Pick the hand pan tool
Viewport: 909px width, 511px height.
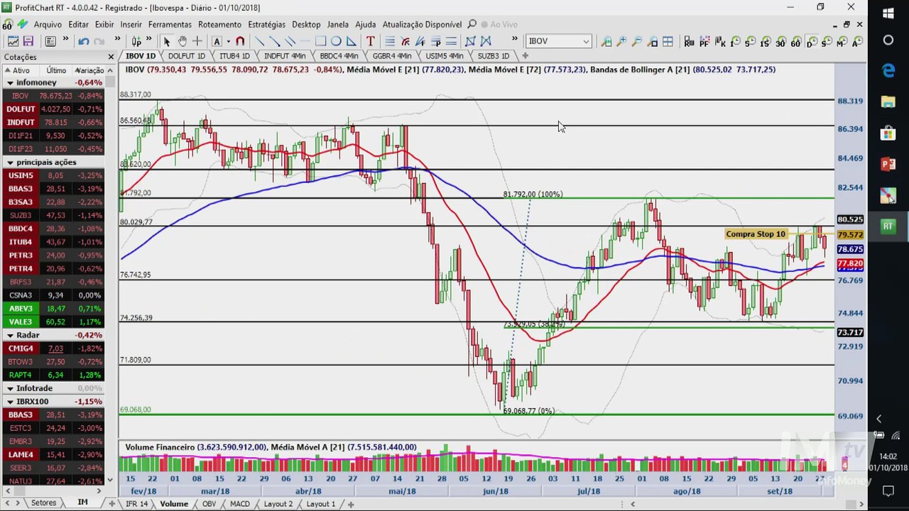(x=182, y=41)
